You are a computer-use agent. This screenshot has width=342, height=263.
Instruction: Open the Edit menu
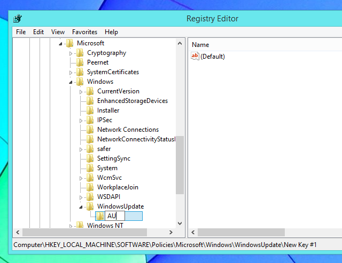(x=38, y=32)
